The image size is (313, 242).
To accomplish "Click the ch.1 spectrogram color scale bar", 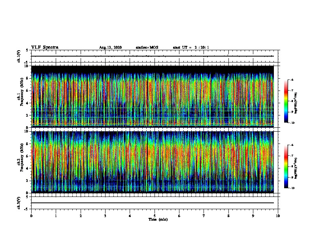I will click(286, 101).
